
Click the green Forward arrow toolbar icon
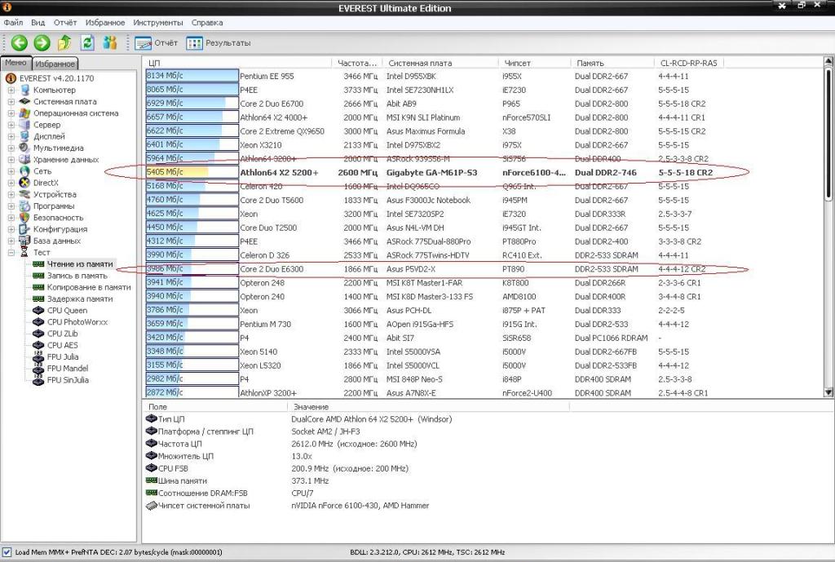[x=42, y=42]
